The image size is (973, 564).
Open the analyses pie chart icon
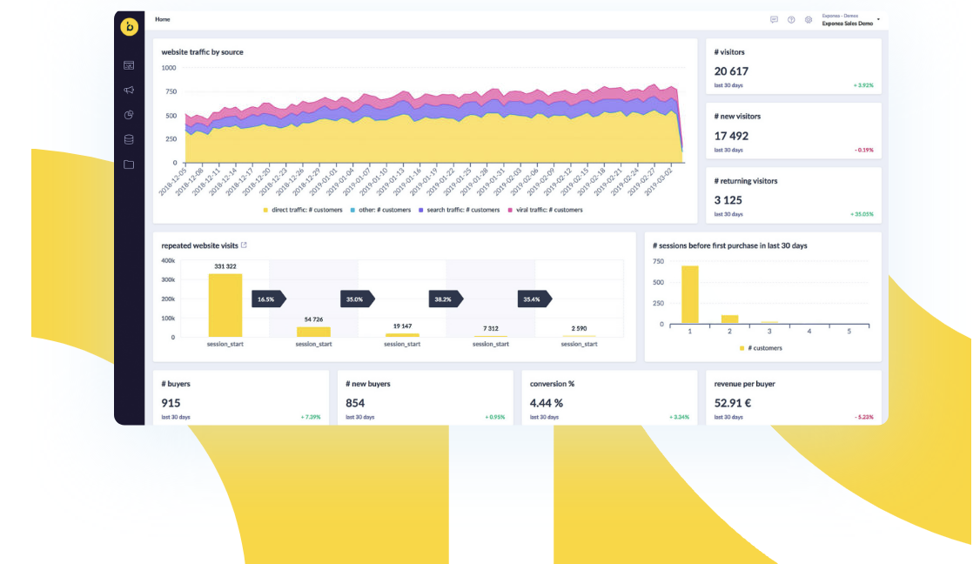click(x=129, y=114)
